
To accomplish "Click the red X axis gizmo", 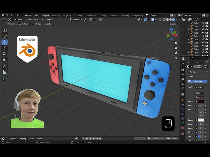I will [x=176, y=35].
